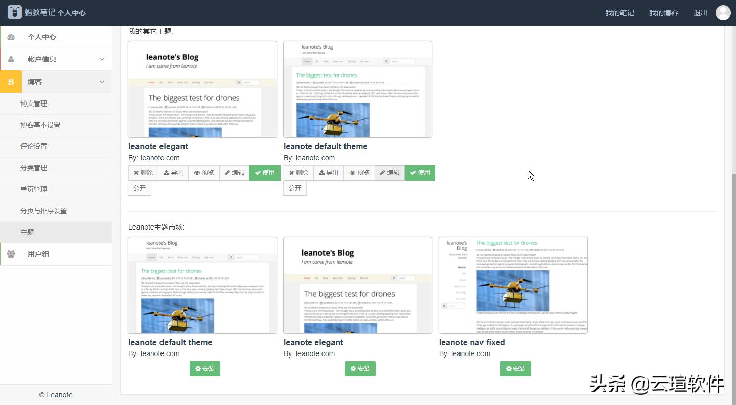Click the yellow B blog icon
Viewport: 736px width, 405px height.
(11, 82)
